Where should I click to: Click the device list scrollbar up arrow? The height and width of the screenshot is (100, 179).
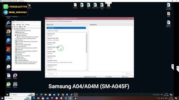[x=86, y=33]
